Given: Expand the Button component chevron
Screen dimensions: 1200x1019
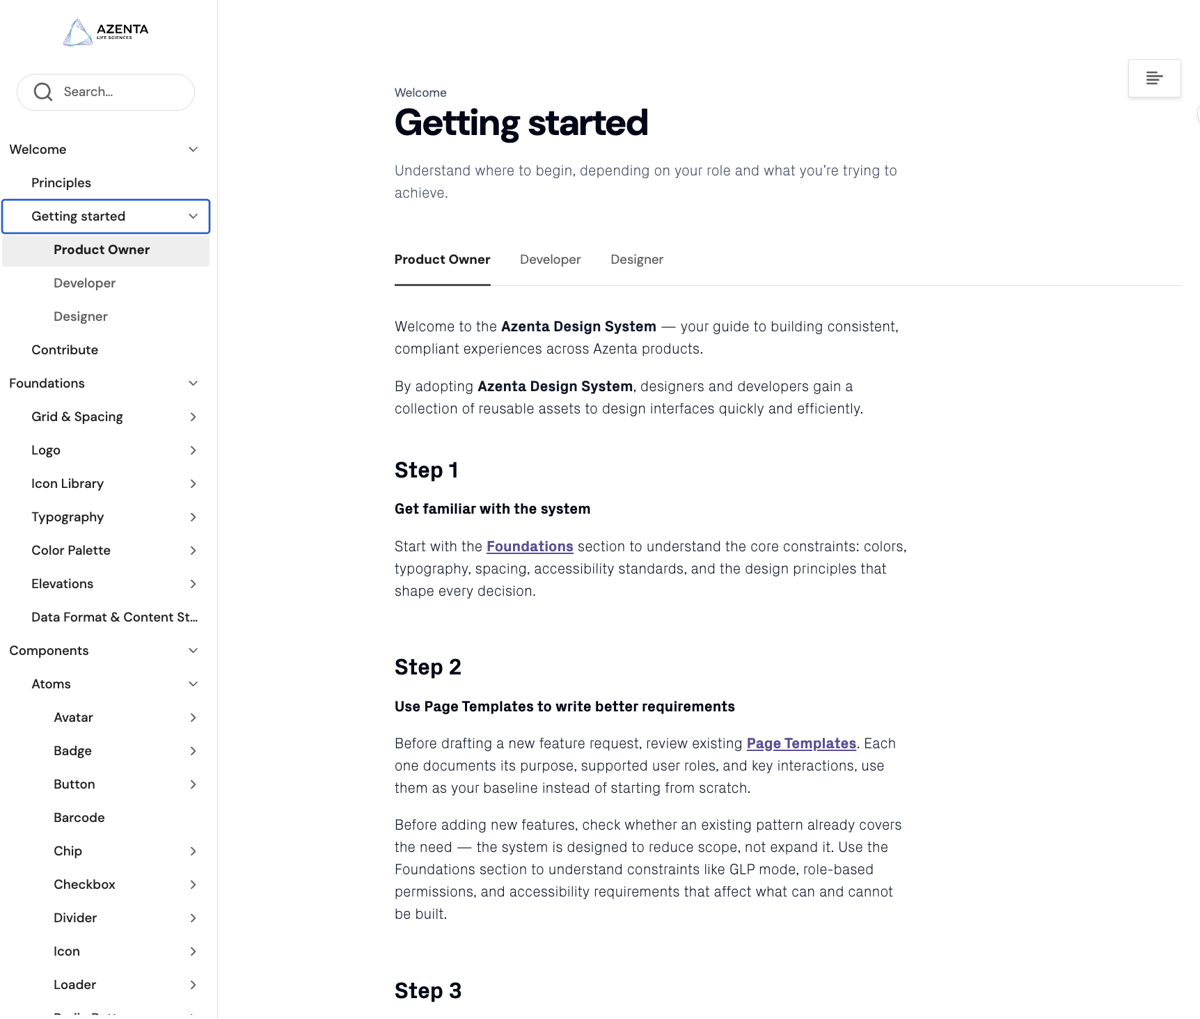Looking at the screenshot, I should point(194,784).
